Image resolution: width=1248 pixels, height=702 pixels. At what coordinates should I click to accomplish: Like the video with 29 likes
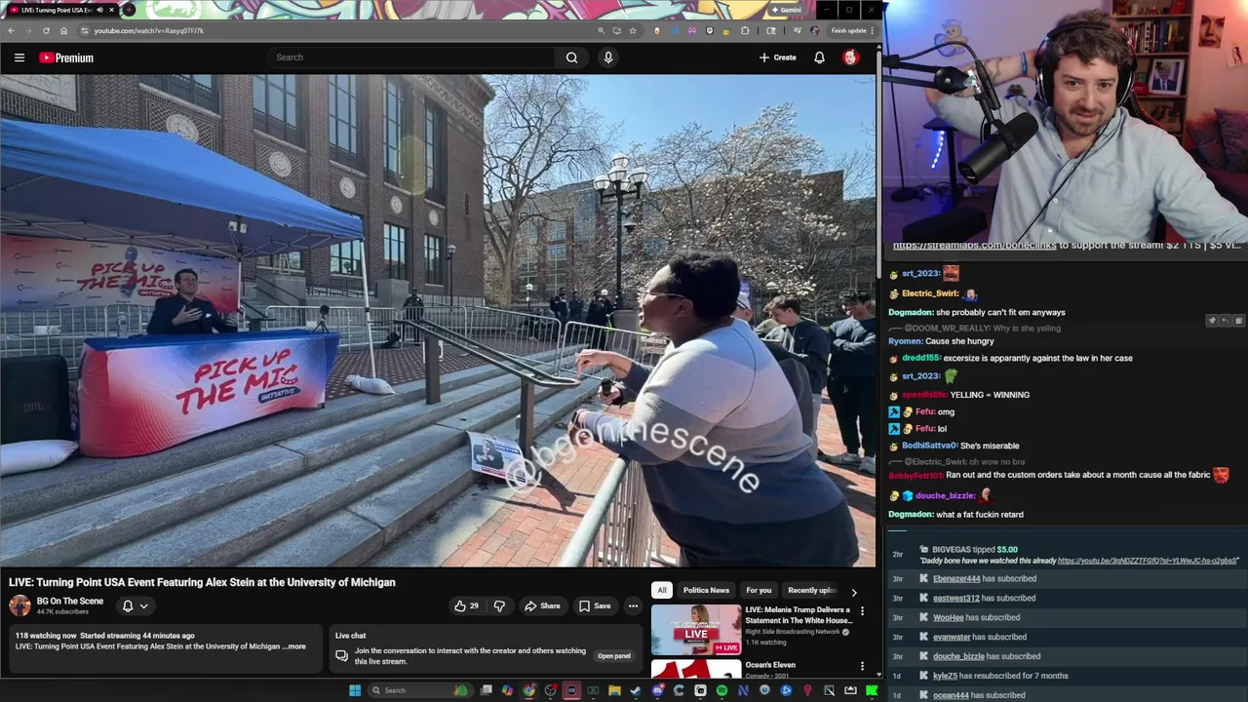point(467,605)
